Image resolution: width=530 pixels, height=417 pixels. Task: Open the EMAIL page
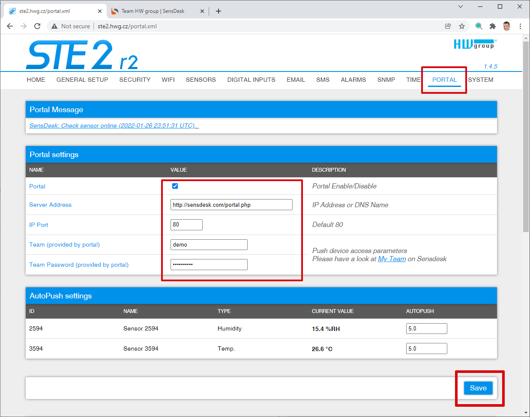click(x=296, y=80)
